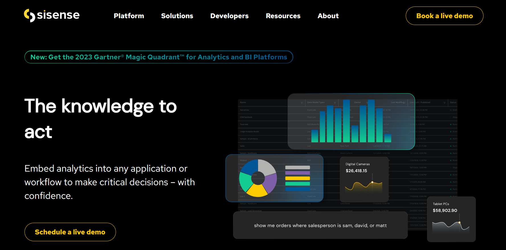Click the purple slice of the pie chart
The height and width of the screenshot is (250, 506).
pyautogui.click(x=271, y=184)
